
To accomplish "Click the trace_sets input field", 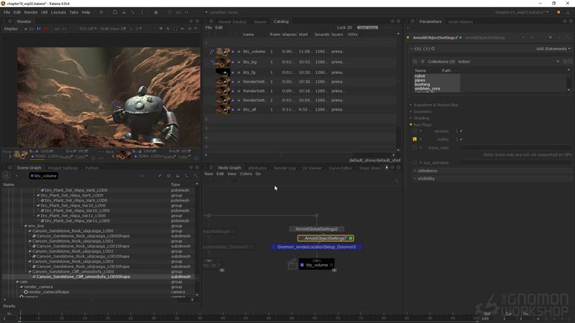I will (515, 148).
